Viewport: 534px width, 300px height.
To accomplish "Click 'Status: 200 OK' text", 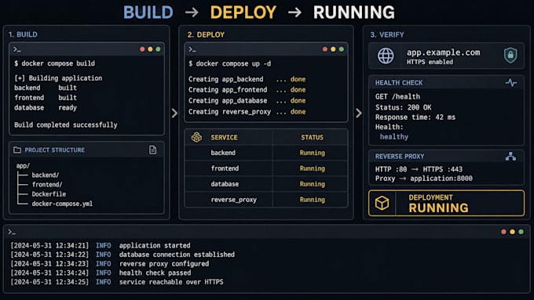I will (x=403, y=107).
